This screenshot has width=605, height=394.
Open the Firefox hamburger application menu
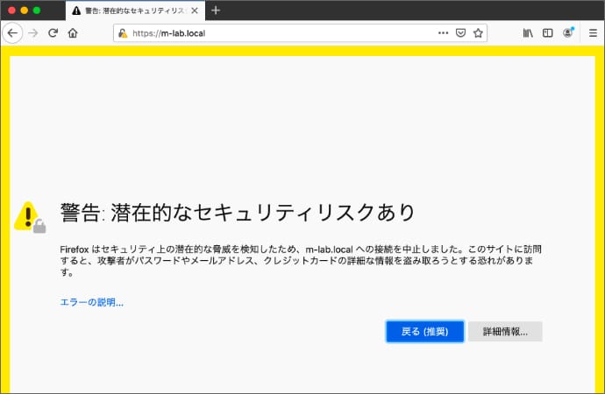593,32
